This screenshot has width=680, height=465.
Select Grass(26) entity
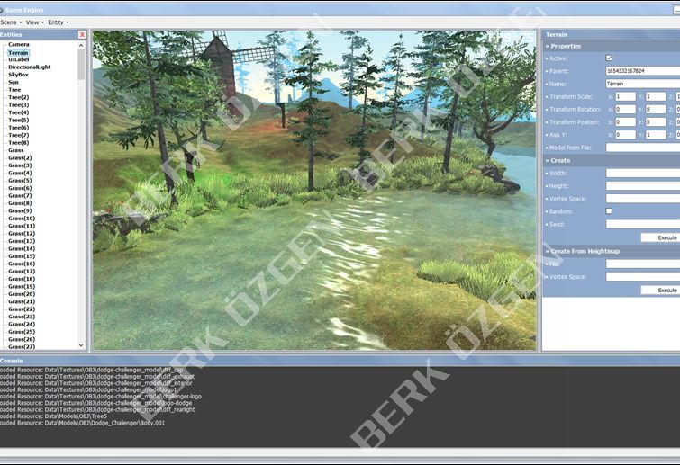[x=22, y=339]
